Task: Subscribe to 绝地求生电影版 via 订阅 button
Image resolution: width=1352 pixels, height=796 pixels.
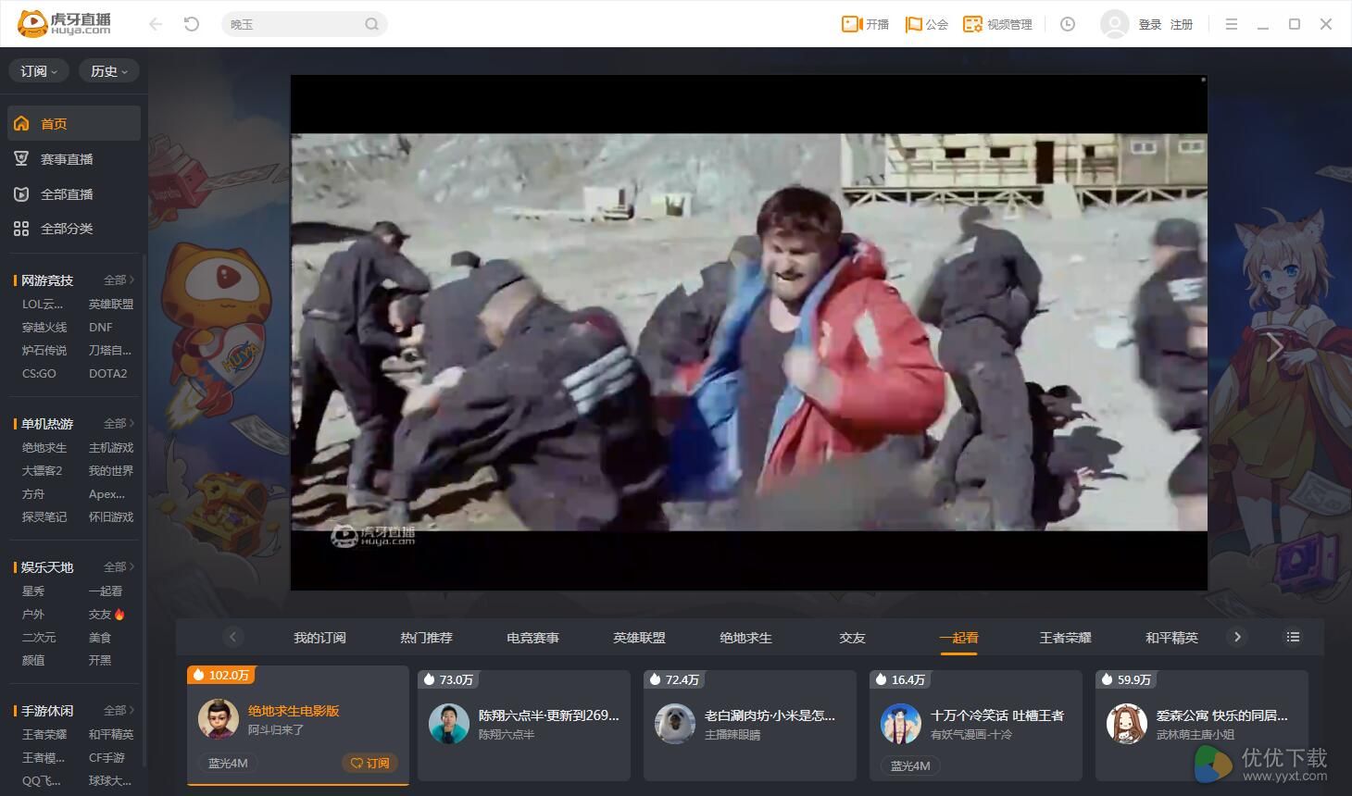Action: tap(370, 763)
